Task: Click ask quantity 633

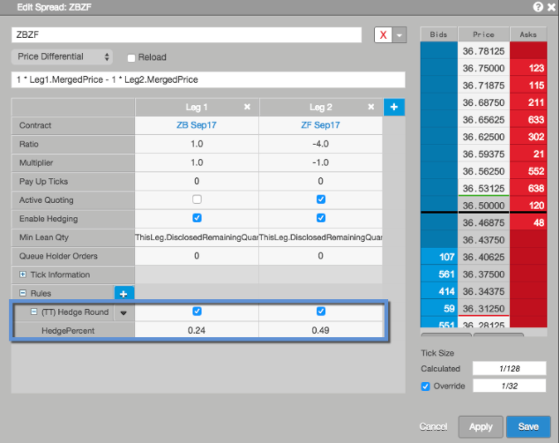Action: (x=528, y=119)
